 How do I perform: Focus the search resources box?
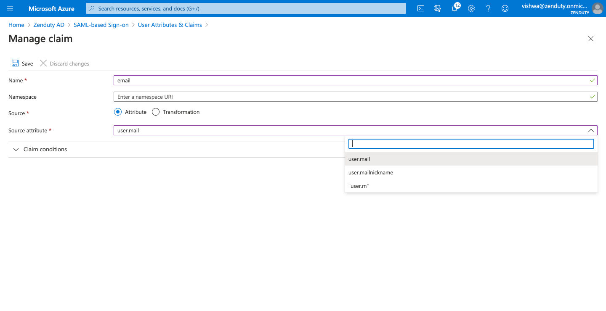[246, 8]
